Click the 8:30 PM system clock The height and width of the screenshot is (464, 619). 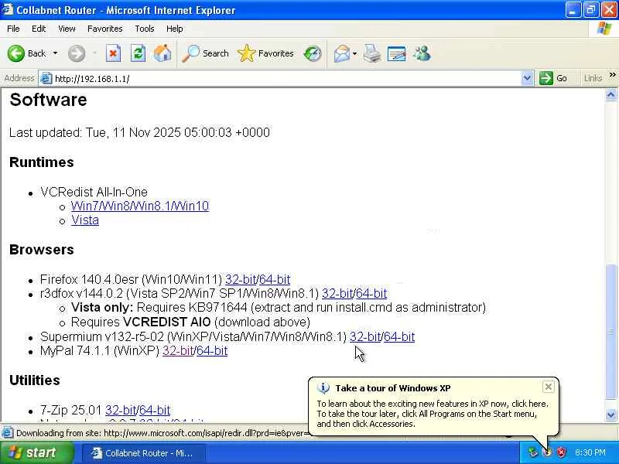tap(590, 452)
